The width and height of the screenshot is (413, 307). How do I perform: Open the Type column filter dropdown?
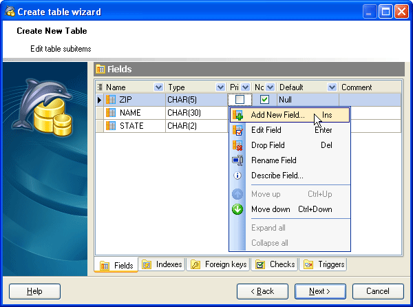(220, 87)
